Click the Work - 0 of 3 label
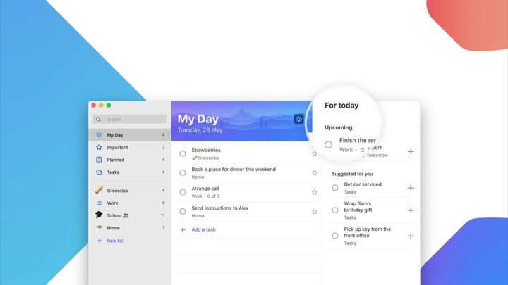Image resolution: width=508 pixels, height=285 pixels. click(x=205, y=196)
